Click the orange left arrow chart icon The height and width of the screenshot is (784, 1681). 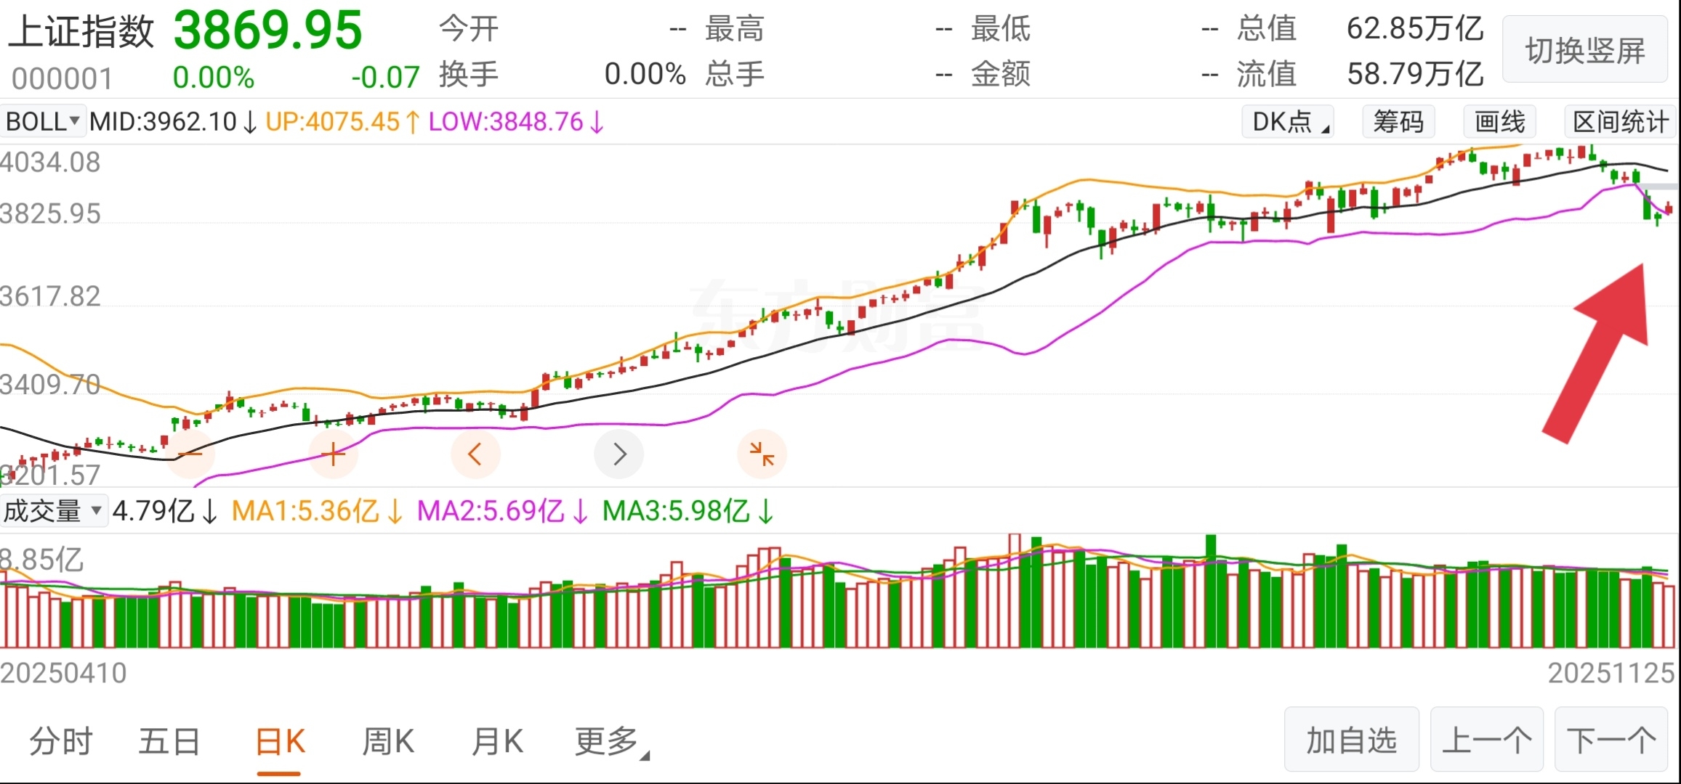click(475, 454)
